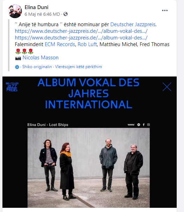Viewport: 184px width, 212px height.
Task: Open the translation settings gear icon
Action: coord(17,67)
